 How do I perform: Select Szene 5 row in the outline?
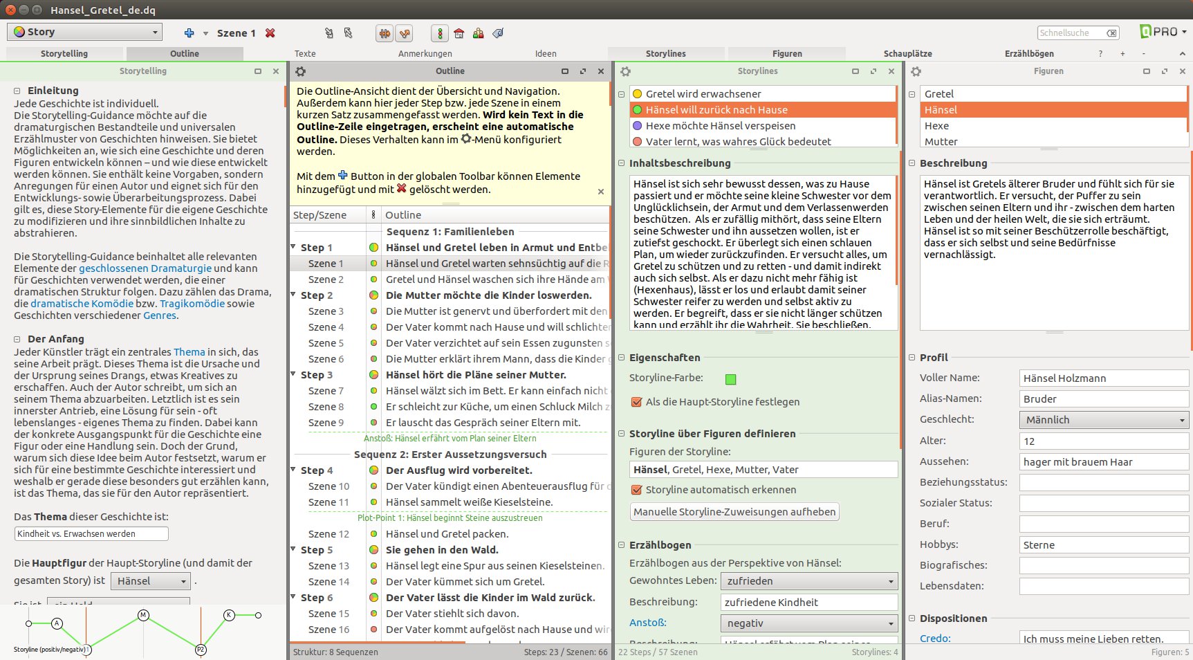(x=450, y=343)
